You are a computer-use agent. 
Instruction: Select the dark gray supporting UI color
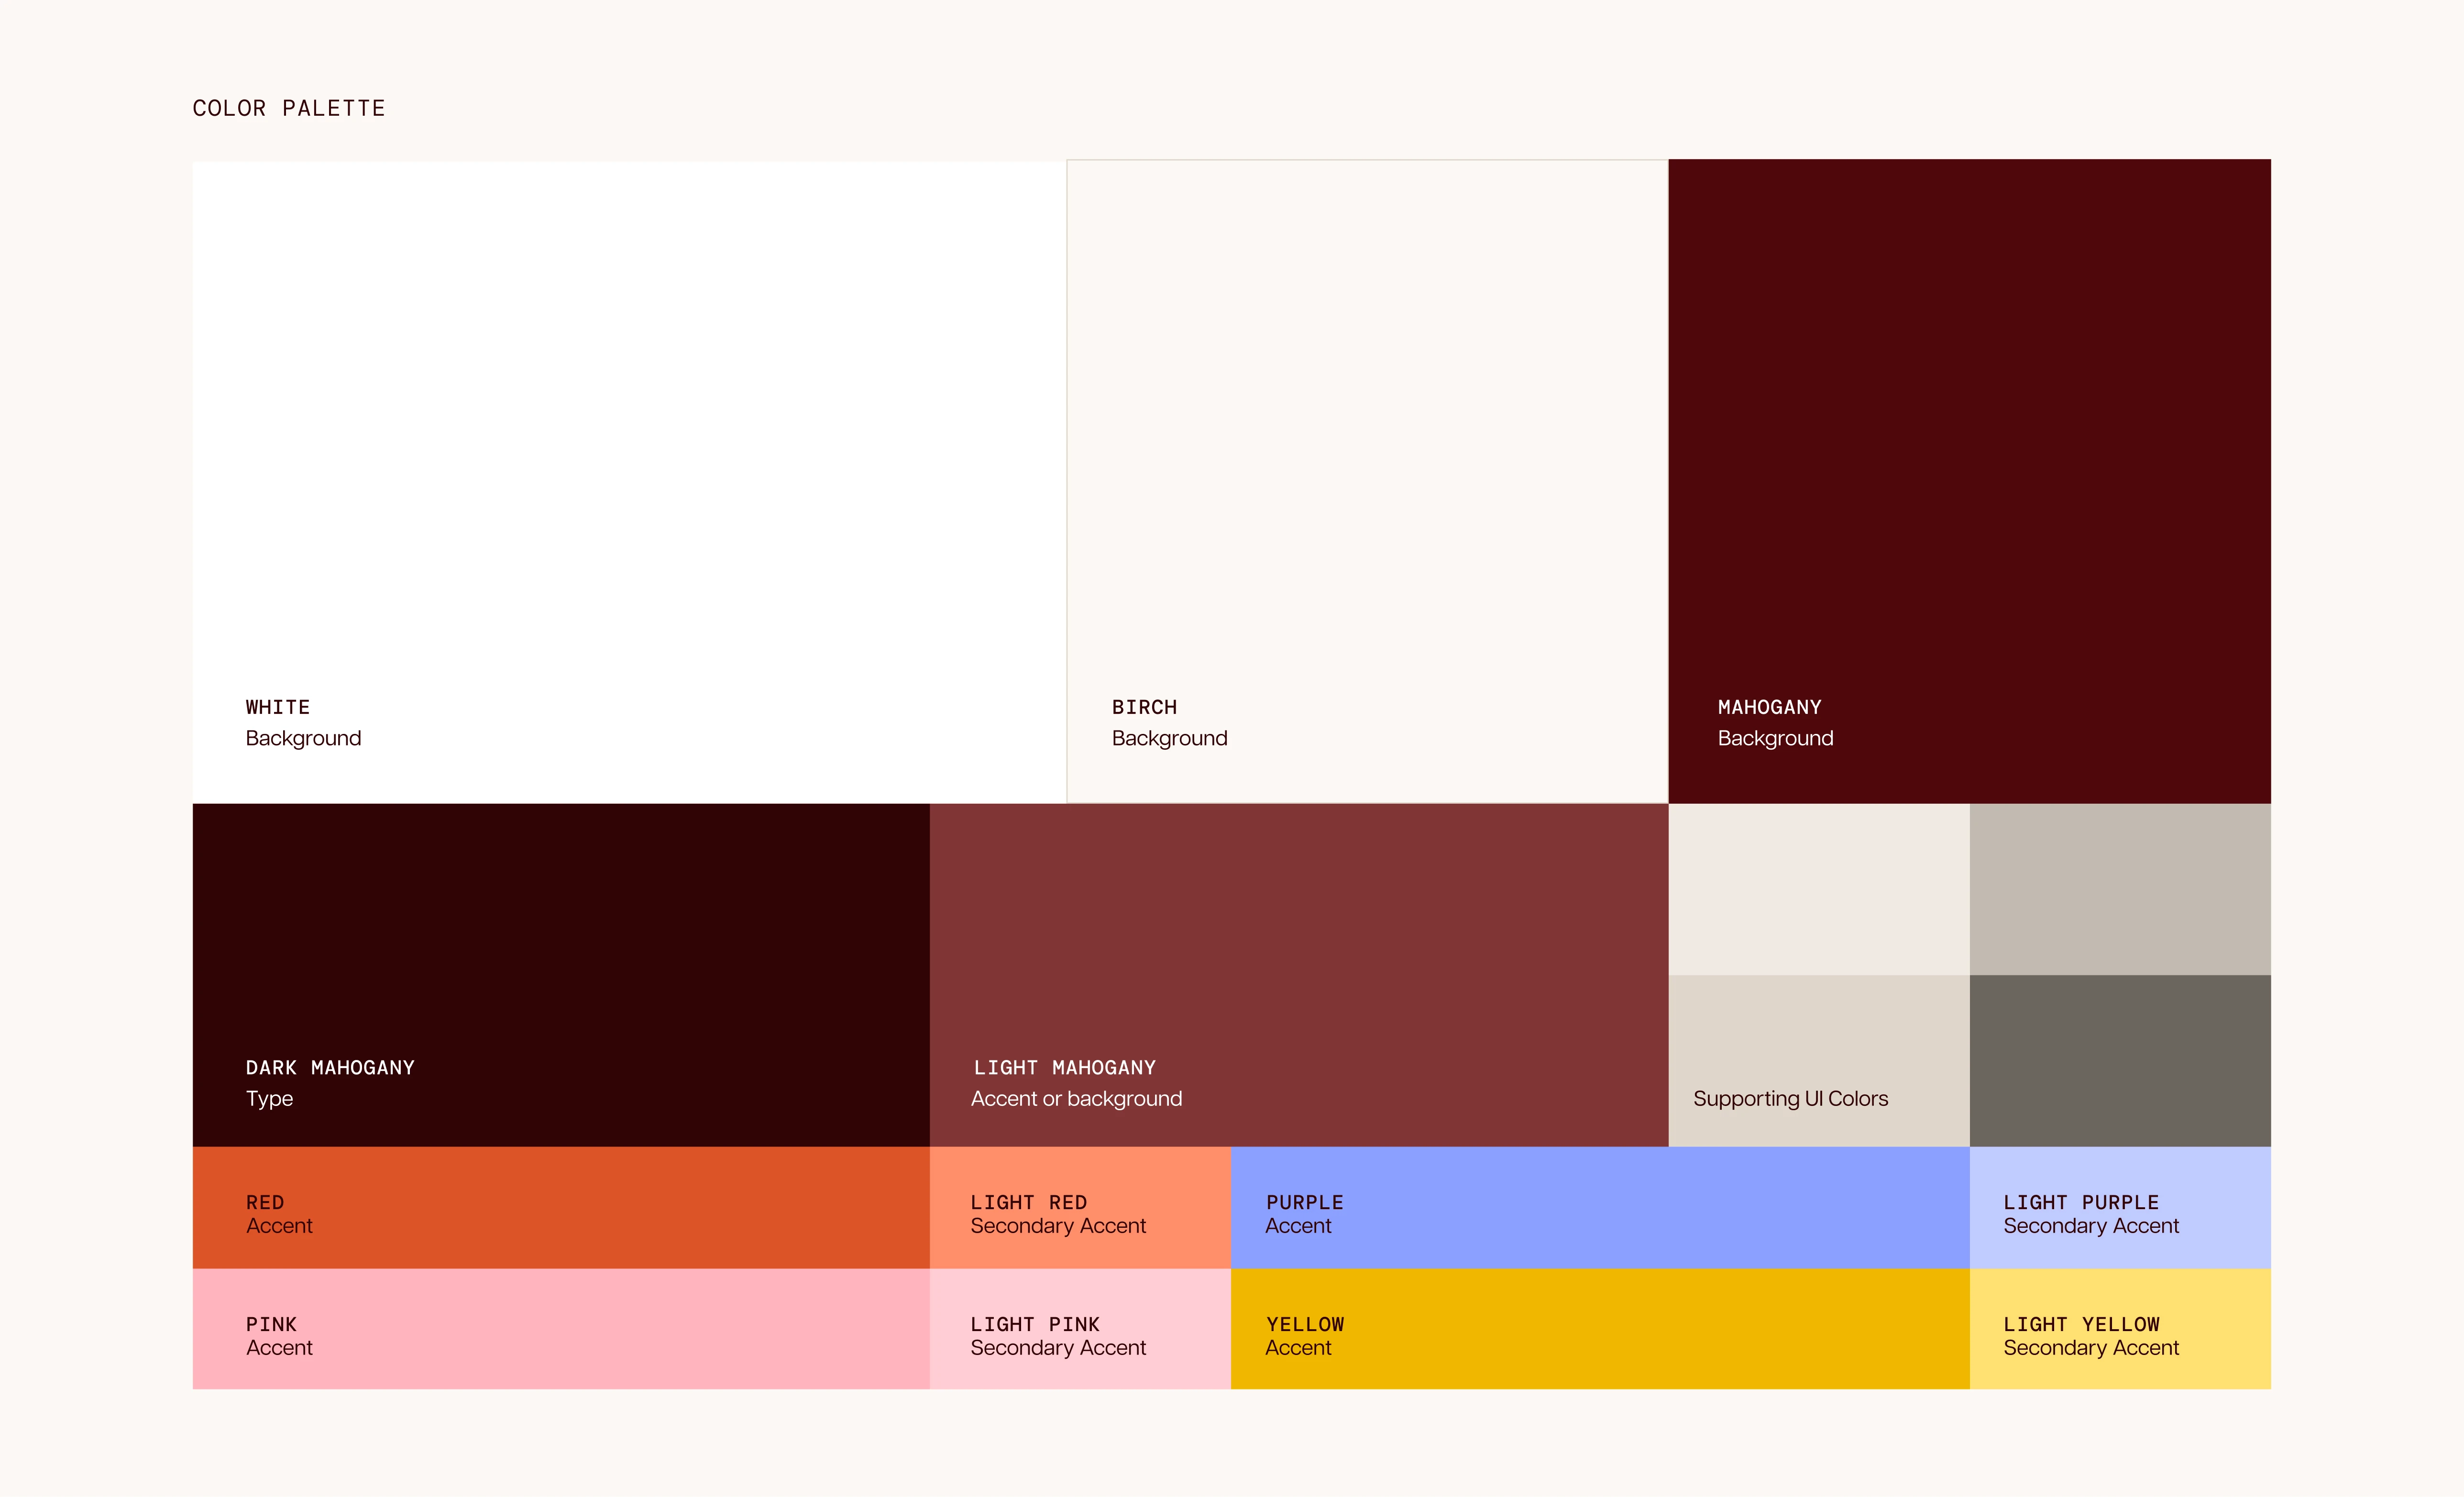(x=2120, y=1060)
